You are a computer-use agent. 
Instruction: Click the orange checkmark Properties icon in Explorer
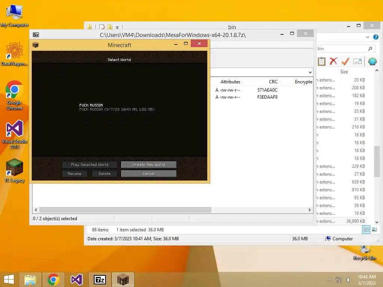345,61
